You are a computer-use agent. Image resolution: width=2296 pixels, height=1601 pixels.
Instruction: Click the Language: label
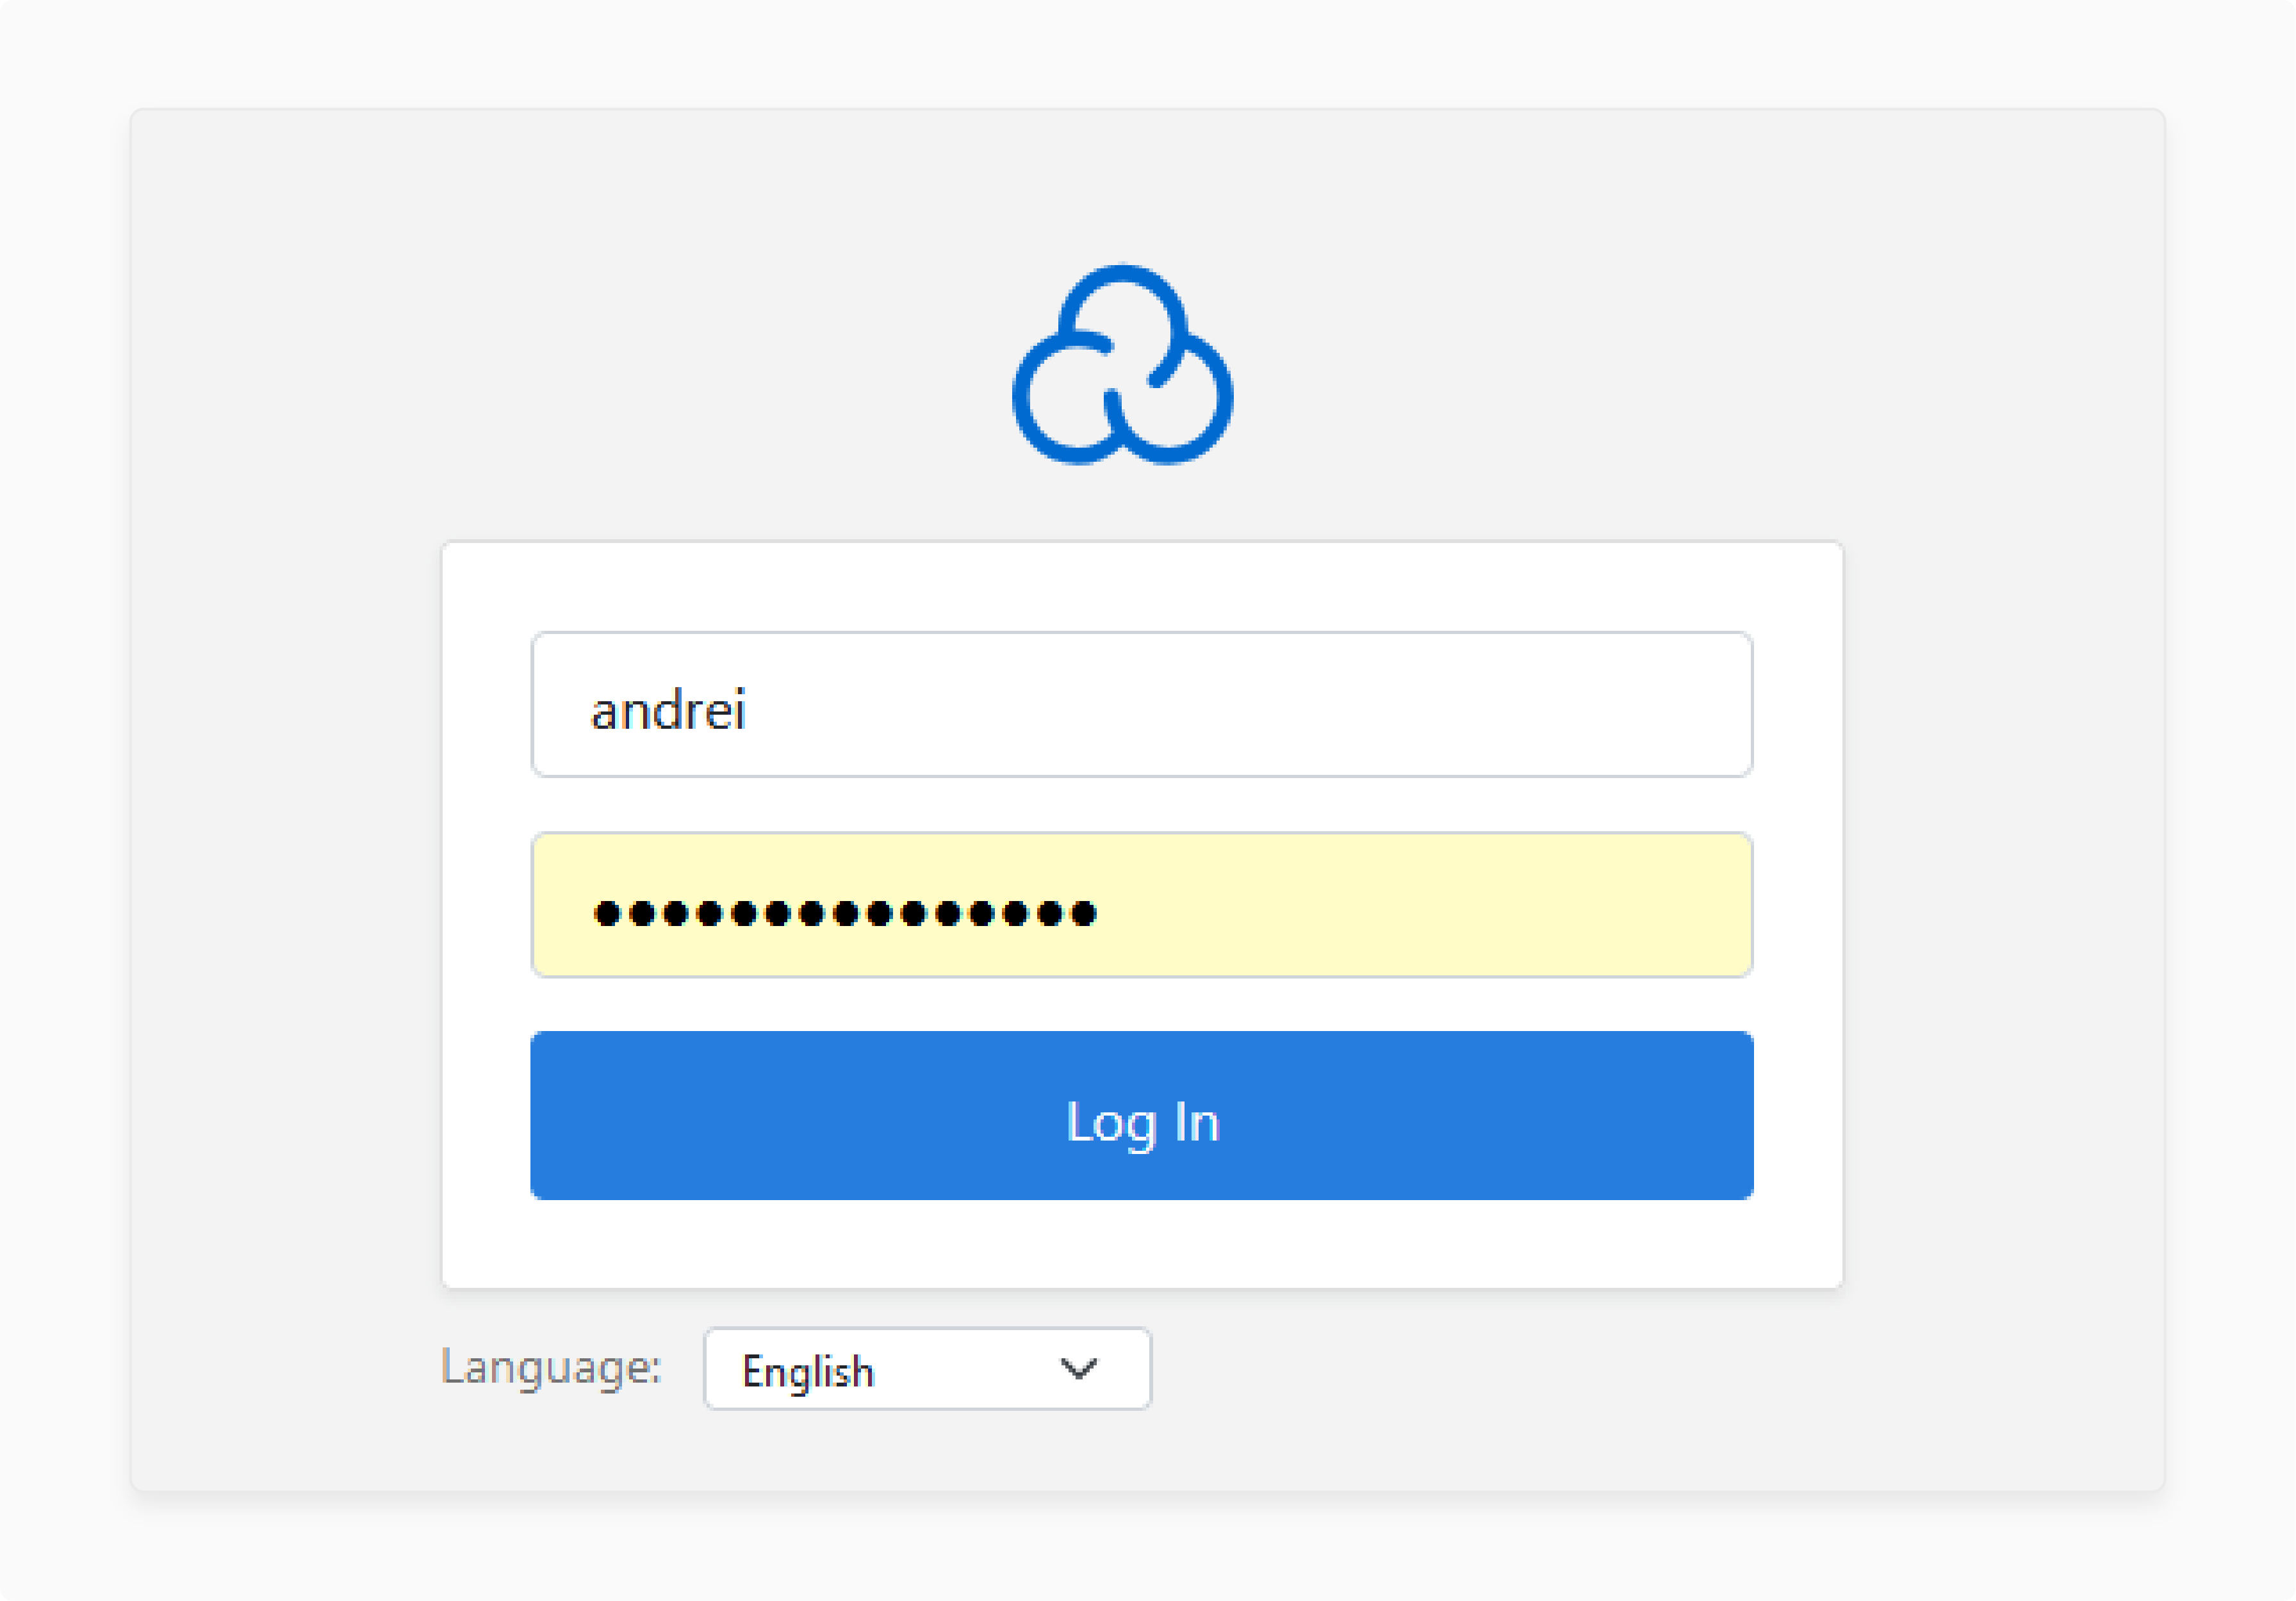[551, 1367]
